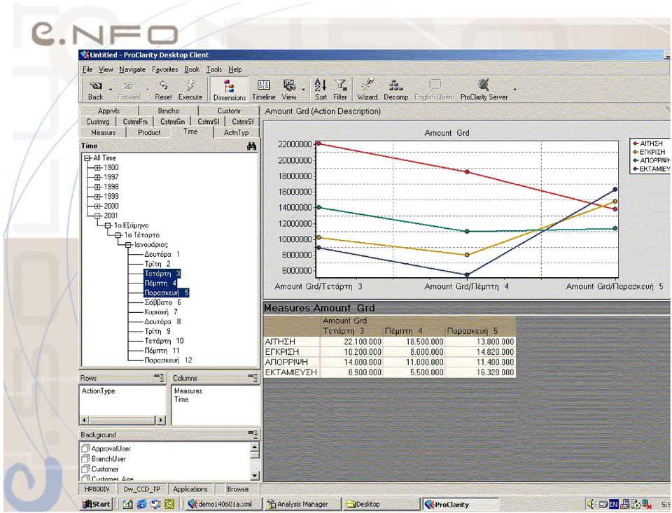The image size is (672, 513).
Task: Switch to the Product dimension tab
Action: 149,132
